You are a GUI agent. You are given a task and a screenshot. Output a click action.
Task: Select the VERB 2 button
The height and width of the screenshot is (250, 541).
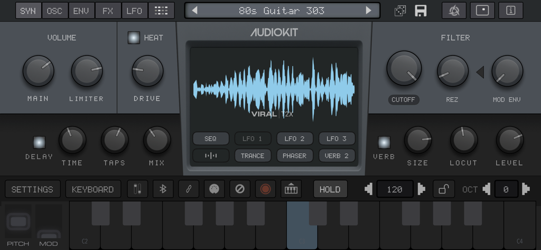[337, 156]
